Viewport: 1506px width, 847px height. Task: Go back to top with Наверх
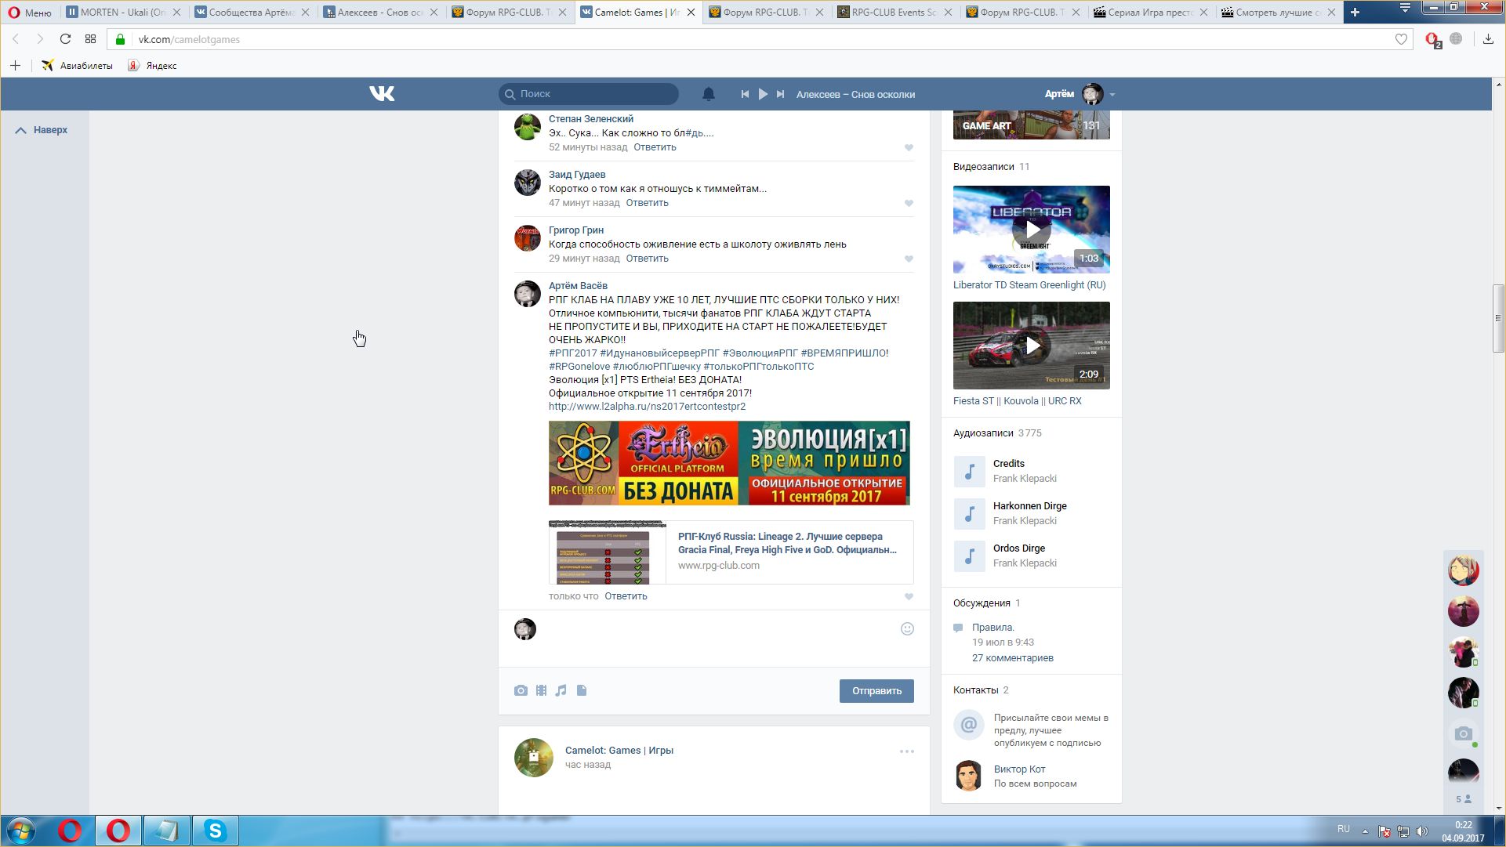click(x=42, y=130)
